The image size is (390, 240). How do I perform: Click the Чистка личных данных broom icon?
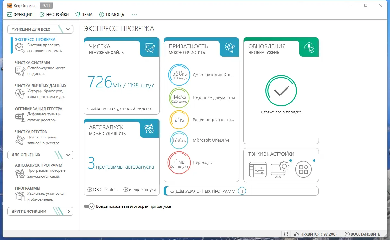pos(20,94)
